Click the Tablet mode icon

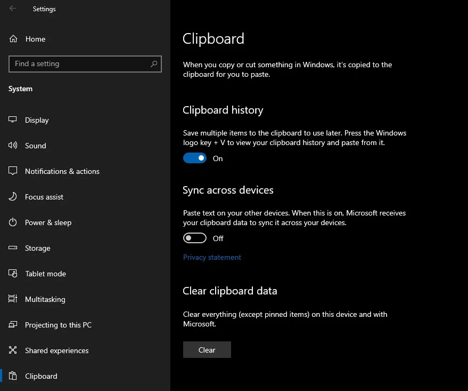pos(13,273)
